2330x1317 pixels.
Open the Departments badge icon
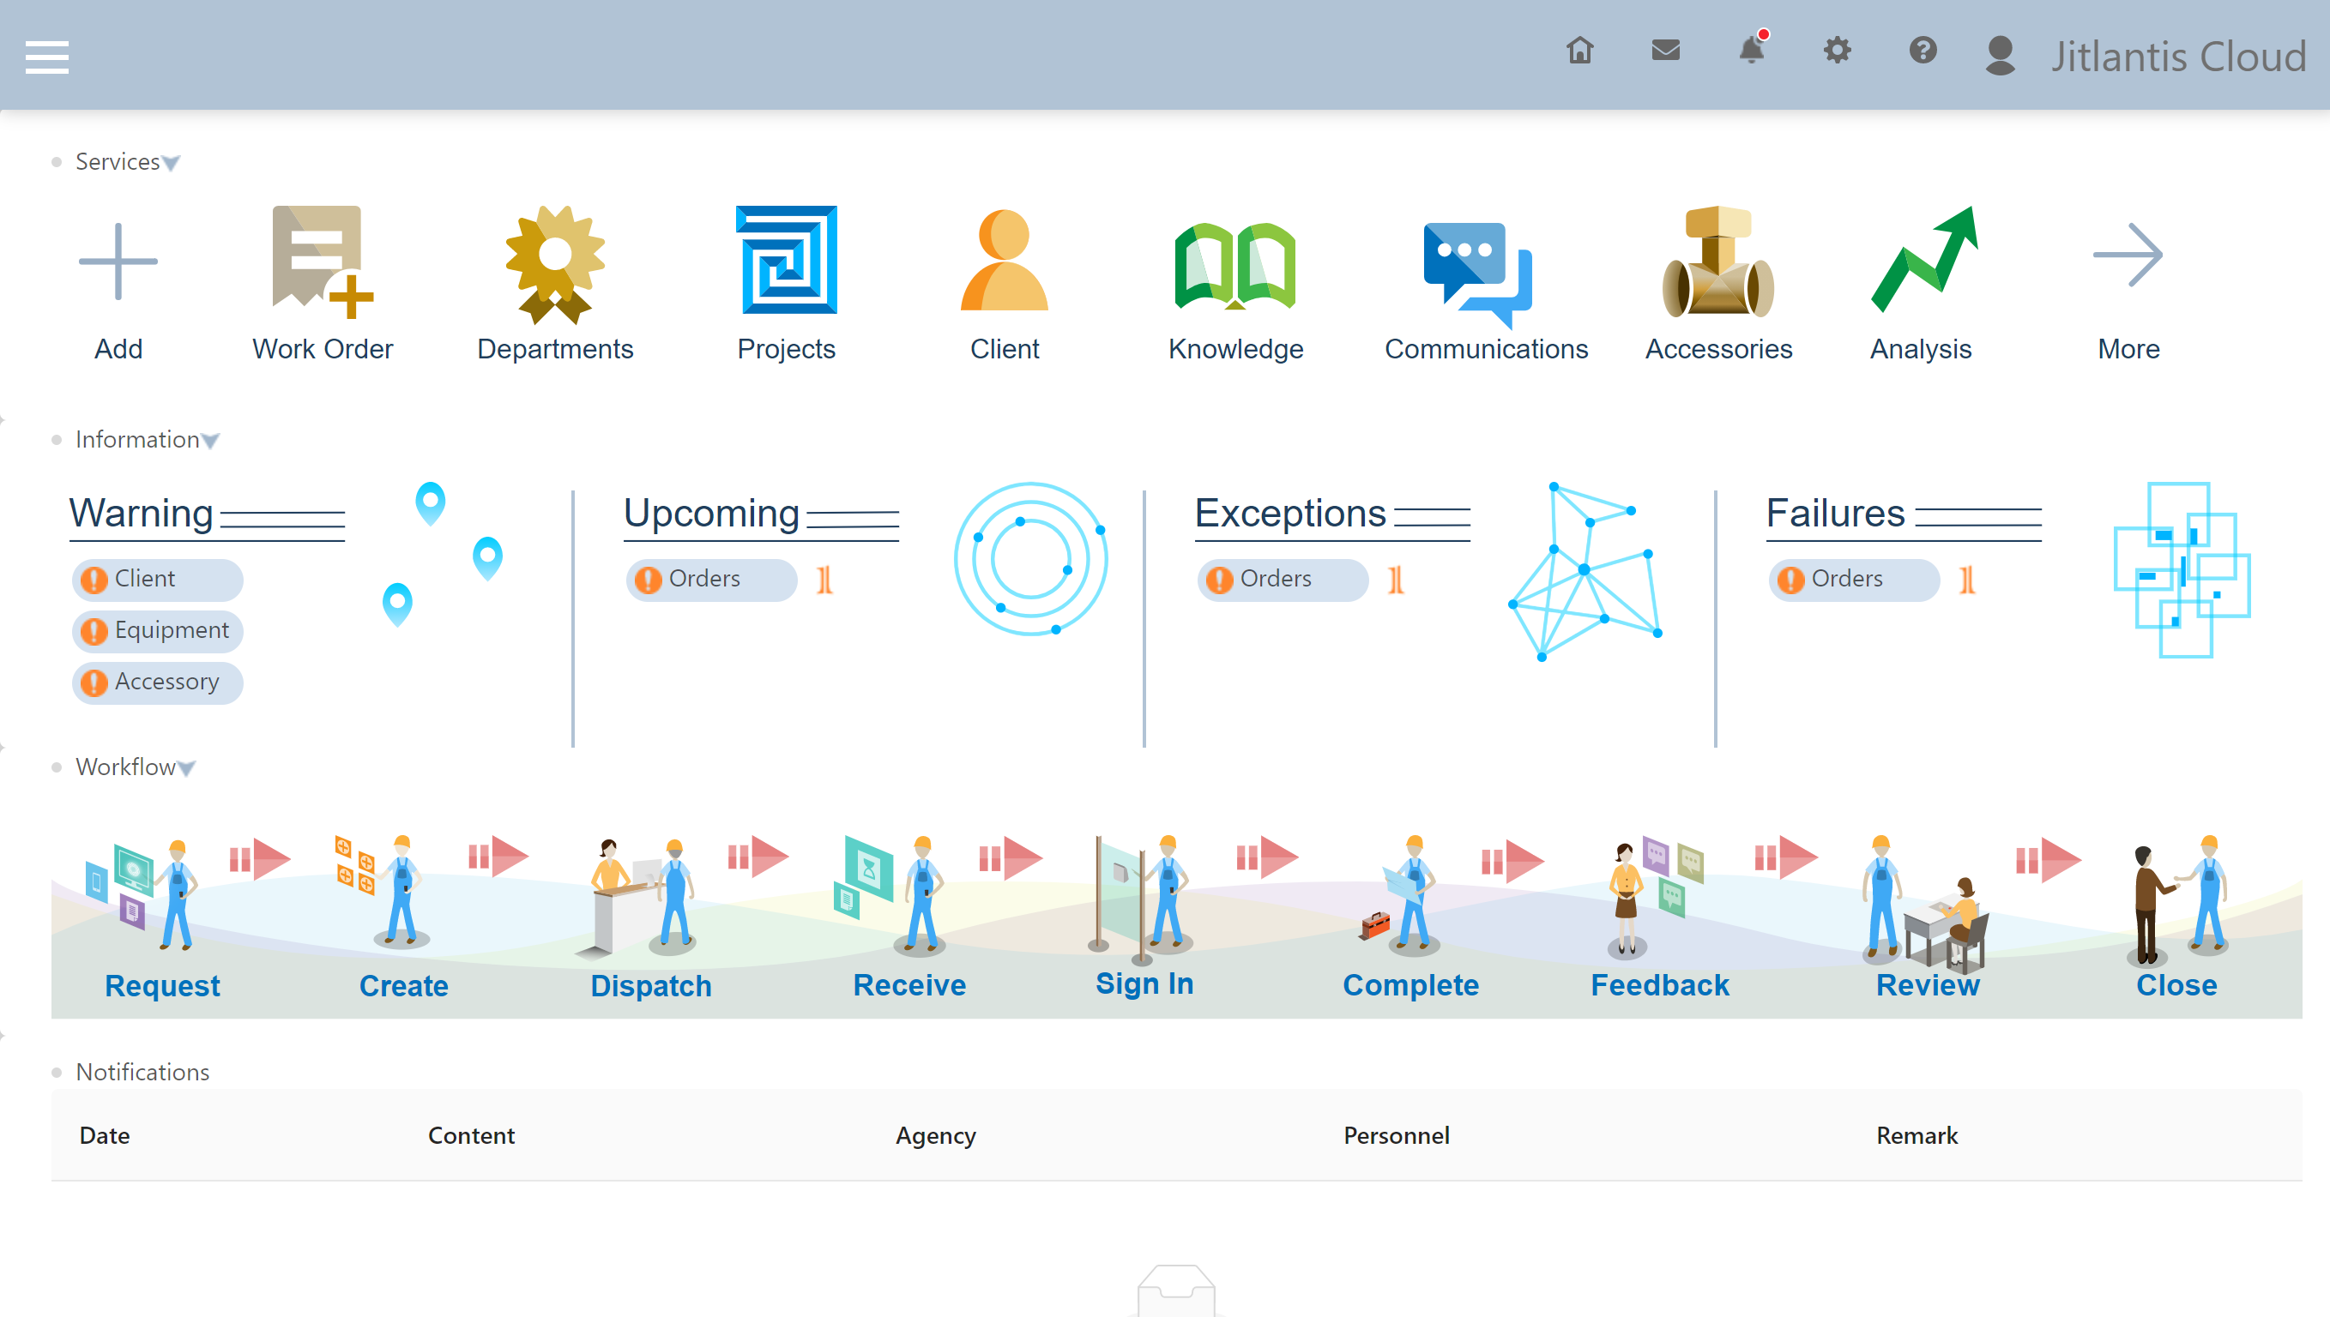[x=556, y=264]
